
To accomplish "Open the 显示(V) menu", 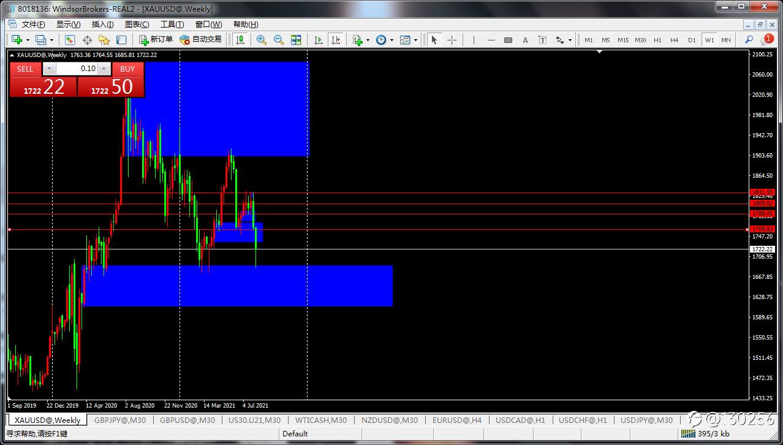I will point(68,25).
